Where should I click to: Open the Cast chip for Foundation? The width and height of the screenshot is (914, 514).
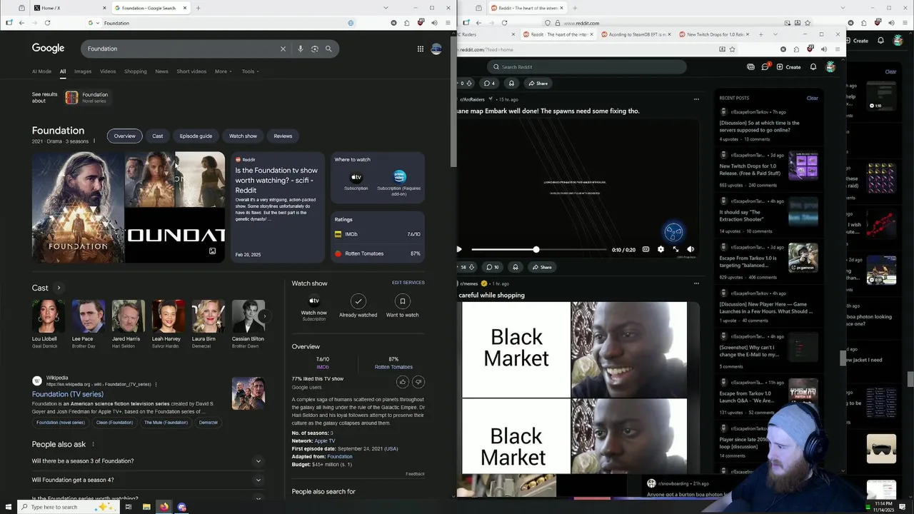click(x=158, y=136)
